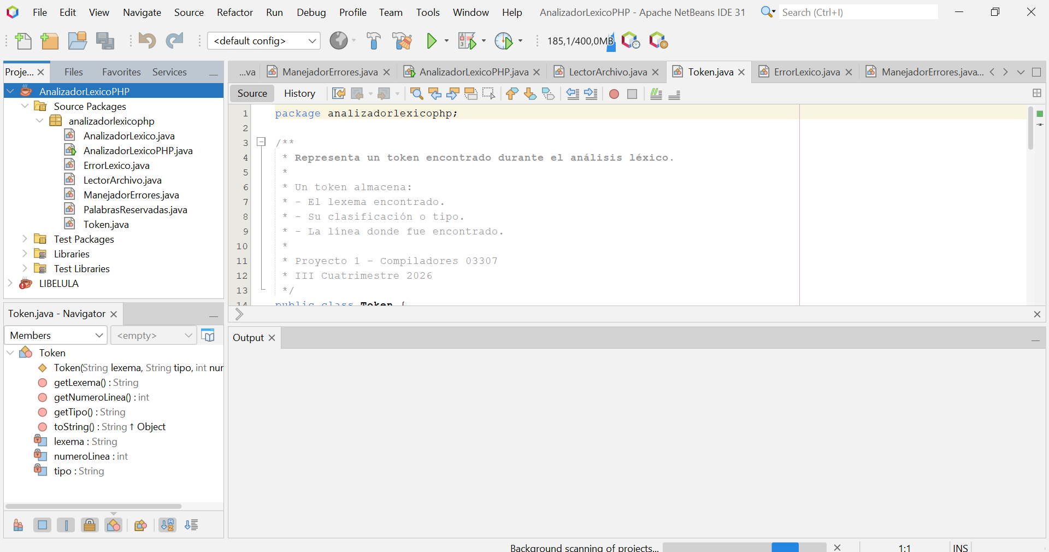
Task: Show the opened documents list arrow
Action: pyautogui.click(x=1021, y=72)
